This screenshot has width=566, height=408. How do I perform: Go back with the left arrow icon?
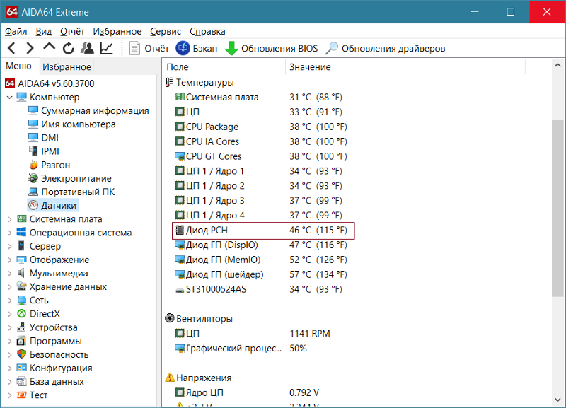pos(11,48)
